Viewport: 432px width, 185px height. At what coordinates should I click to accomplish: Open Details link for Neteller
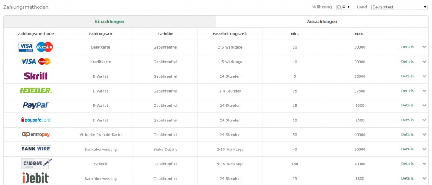coord(407,91)
